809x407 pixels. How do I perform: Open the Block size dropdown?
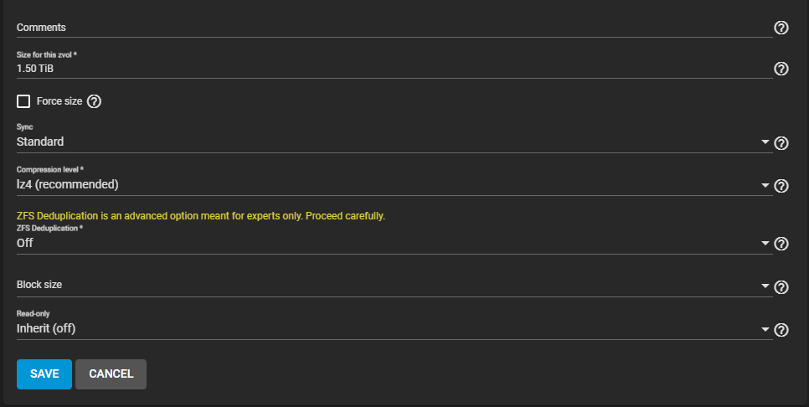(394, 286)
